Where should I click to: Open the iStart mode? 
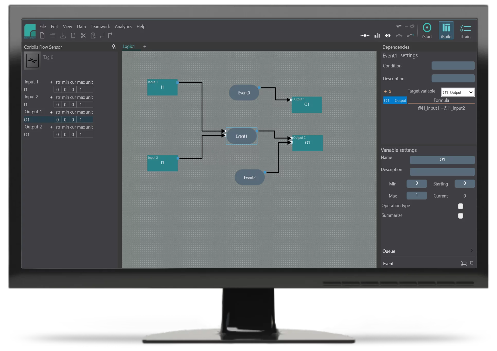(427, 31)
